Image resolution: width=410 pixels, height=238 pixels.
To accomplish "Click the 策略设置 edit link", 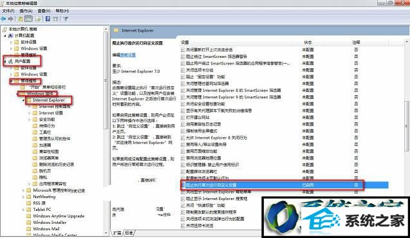I will tap(128, 55).
